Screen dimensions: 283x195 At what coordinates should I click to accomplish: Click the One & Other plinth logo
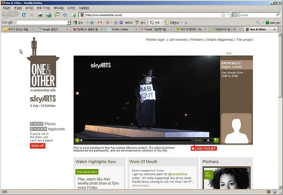pyautogui.click(x=43, y=62)
